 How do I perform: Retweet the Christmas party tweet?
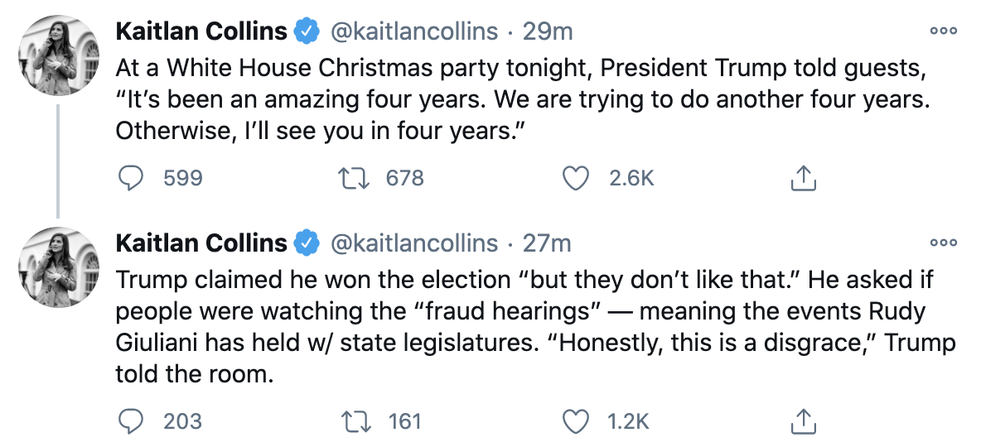point(355,177)
